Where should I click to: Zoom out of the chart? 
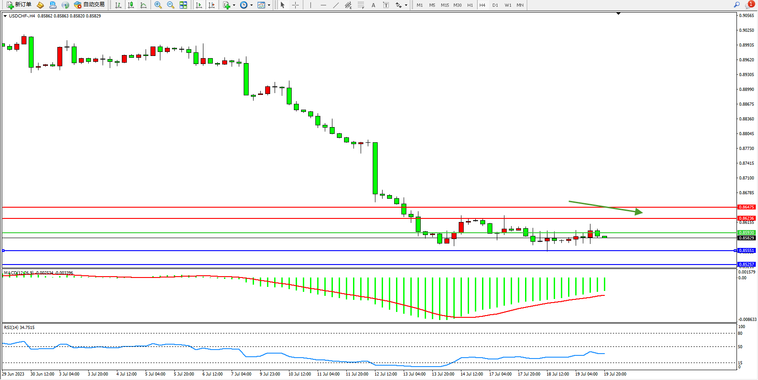coord(171,5)
